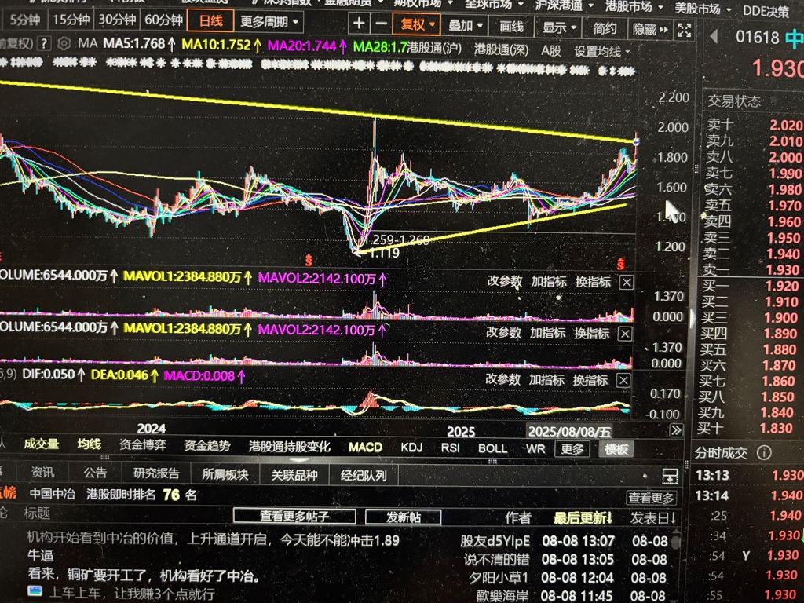804x603 pixels.
Task: Select BOLL indicator tab
Action: pyautogui.click(x=492, y=448)
